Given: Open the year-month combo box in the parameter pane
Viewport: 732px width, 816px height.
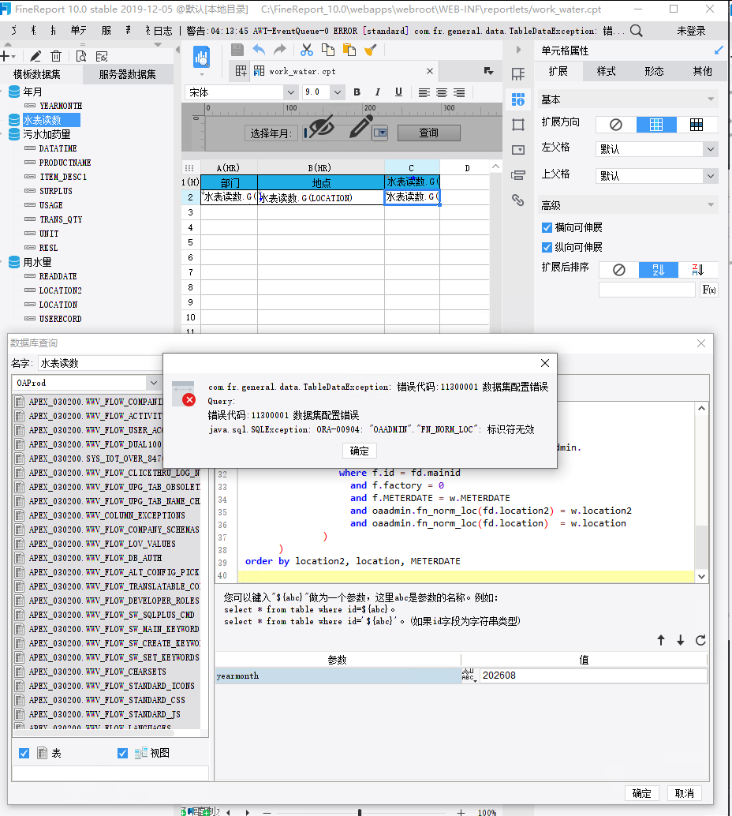Looking at the screenshot, I should (x=381, y=133).
